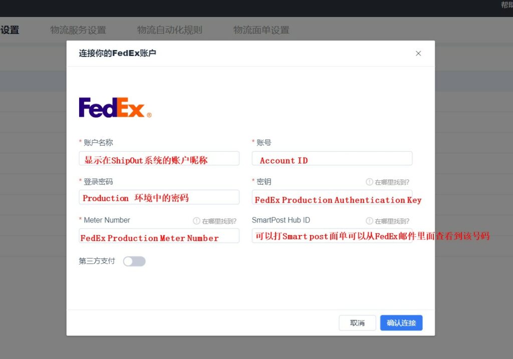The image size is (513, 359).
Task: Click the Account ID 账号 input field
Action: 332,158
